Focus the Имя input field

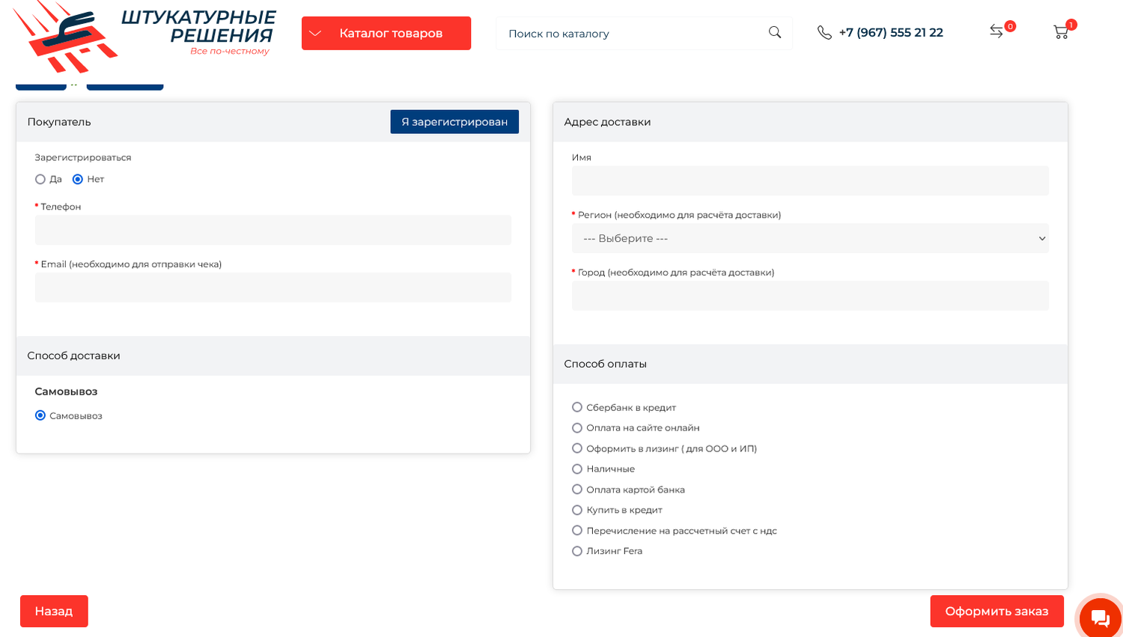coord(810,180)
